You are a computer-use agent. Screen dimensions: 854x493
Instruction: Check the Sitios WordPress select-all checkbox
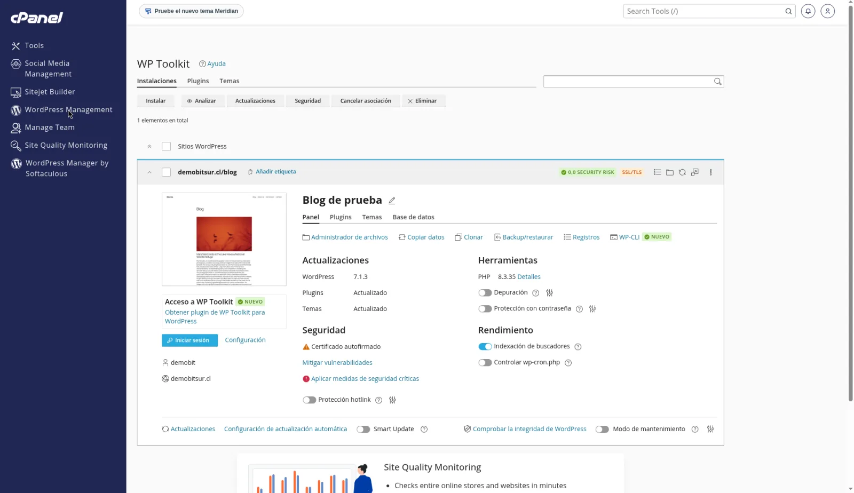[167, 146]
